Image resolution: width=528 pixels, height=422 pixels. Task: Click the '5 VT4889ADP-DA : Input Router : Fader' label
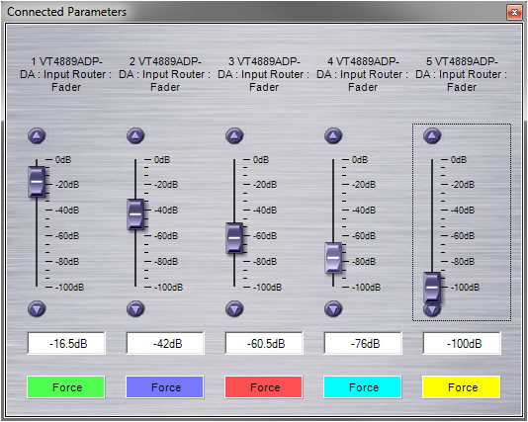(462, 74)
